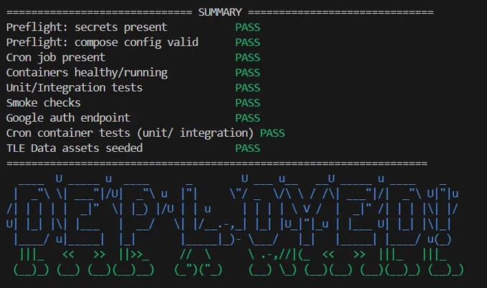Click PASS beside 'Smoke checks'

(248, 103)
